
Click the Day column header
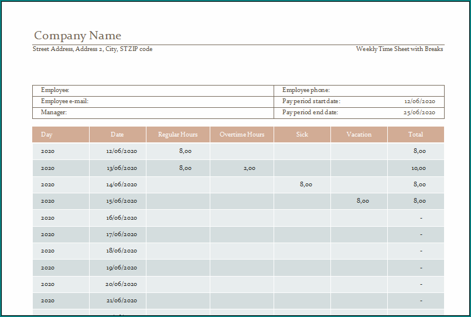61,134
